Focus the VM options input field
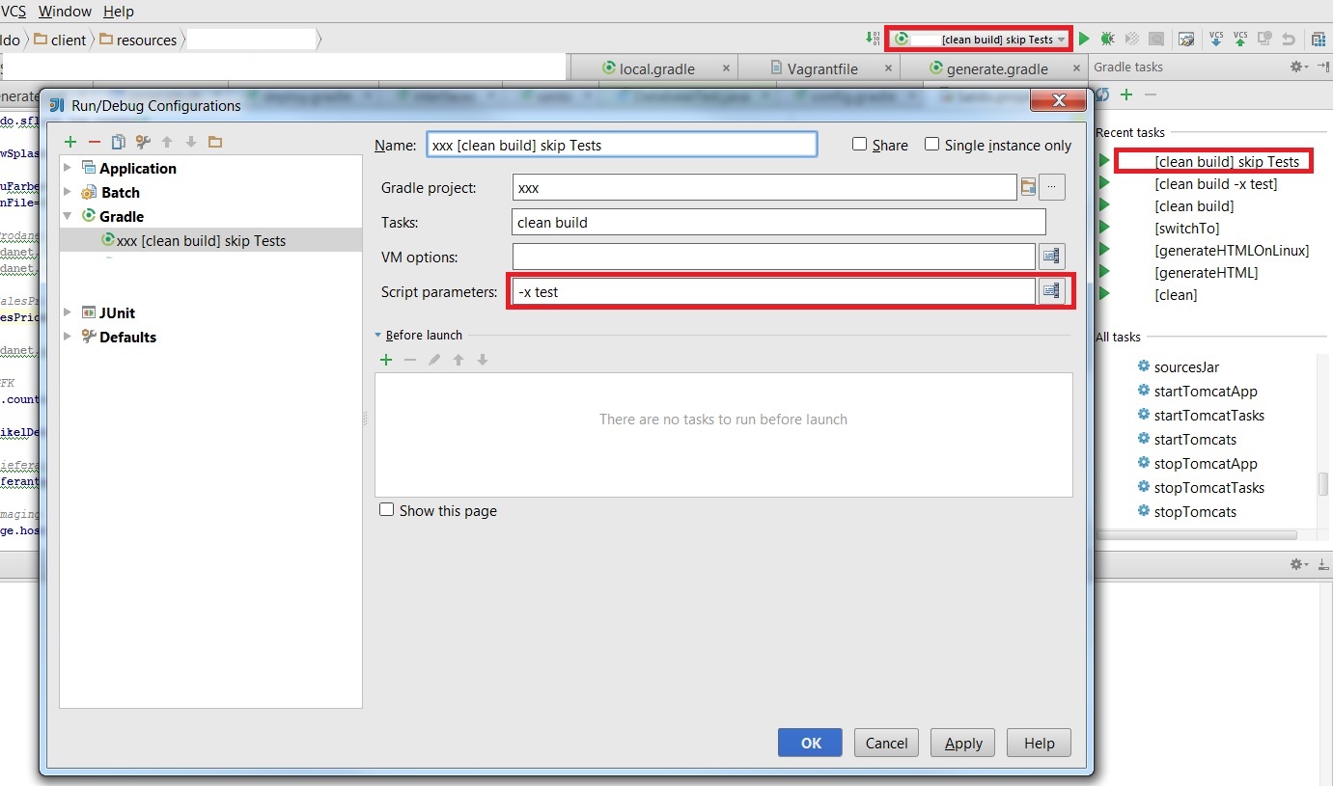 coord(774,257)
